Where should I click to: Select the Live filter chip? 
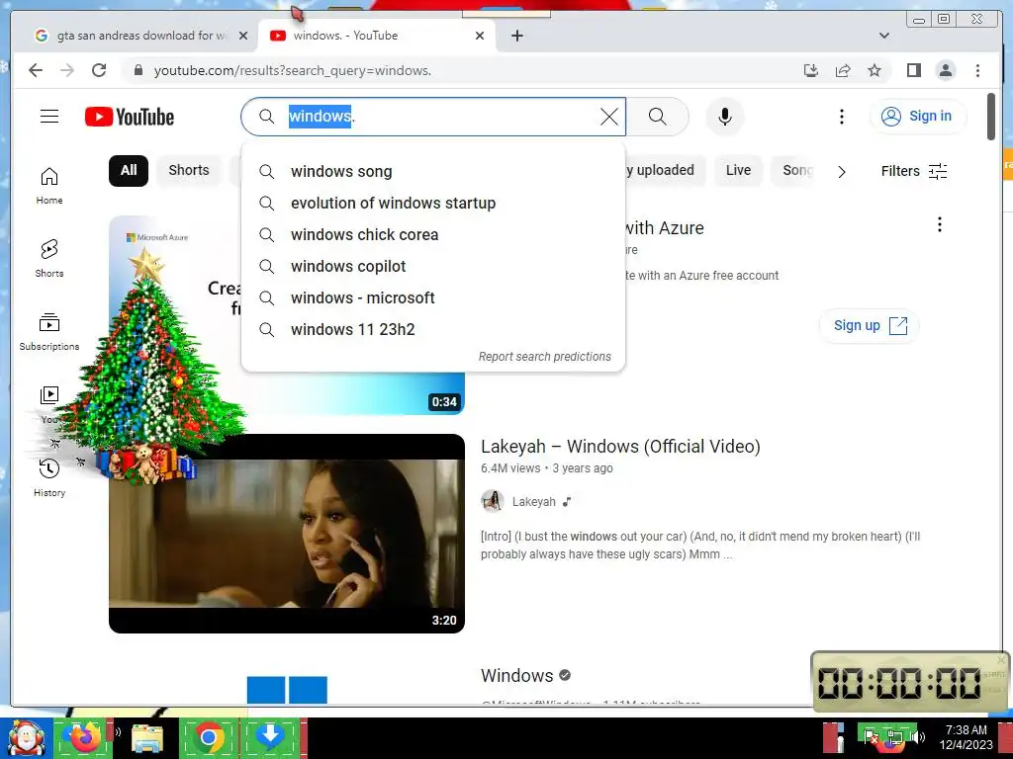(738, 170)
